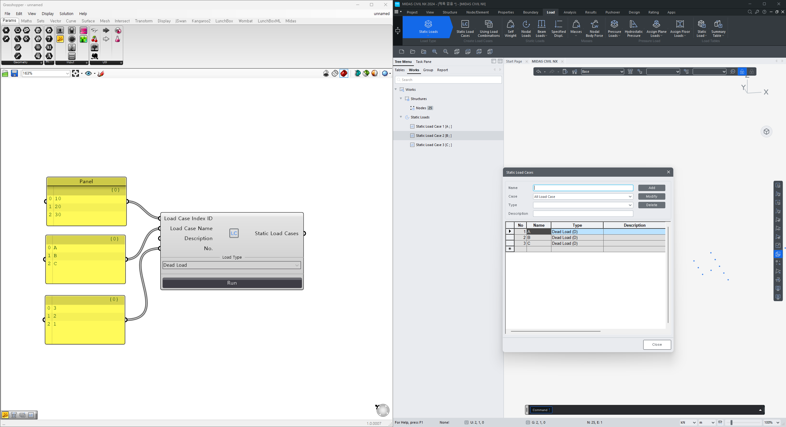This screenshot has height=427, width=786.
Task: Open Static Load Cases ribbon tool
Action: [465, 29]
